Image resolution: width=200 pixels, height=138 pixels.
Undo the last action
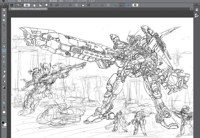[57, 5]
